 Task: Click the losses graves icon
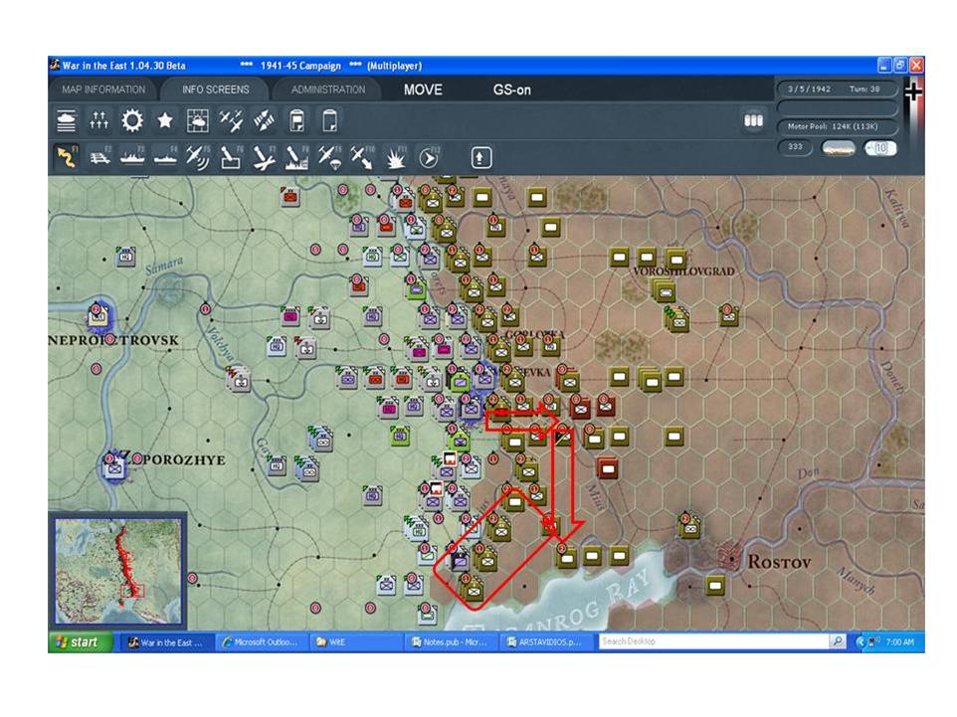[x=98, y=120]
